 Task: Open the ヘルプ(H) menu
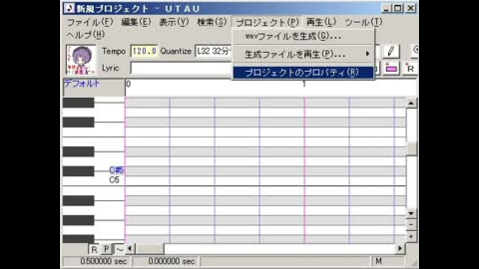pyautogui.click(x=85, y=35)
